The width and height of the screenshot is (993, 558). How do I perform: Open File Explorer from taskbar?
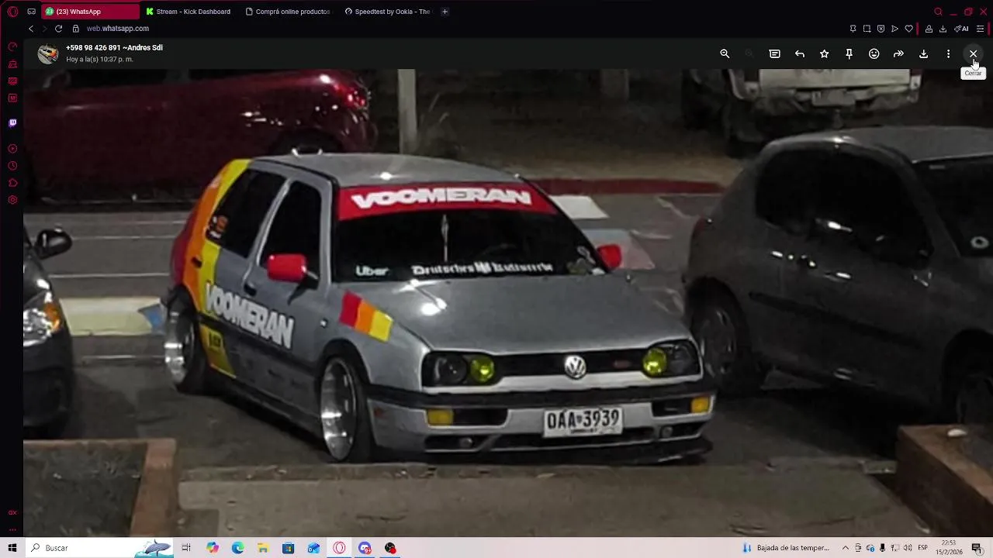[x=263, y=548]
